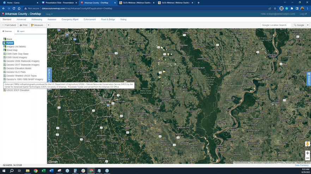Select ESRI World Imagery basemap
Image resolution: width=311 pixels, height=174 pixels.
15,58
